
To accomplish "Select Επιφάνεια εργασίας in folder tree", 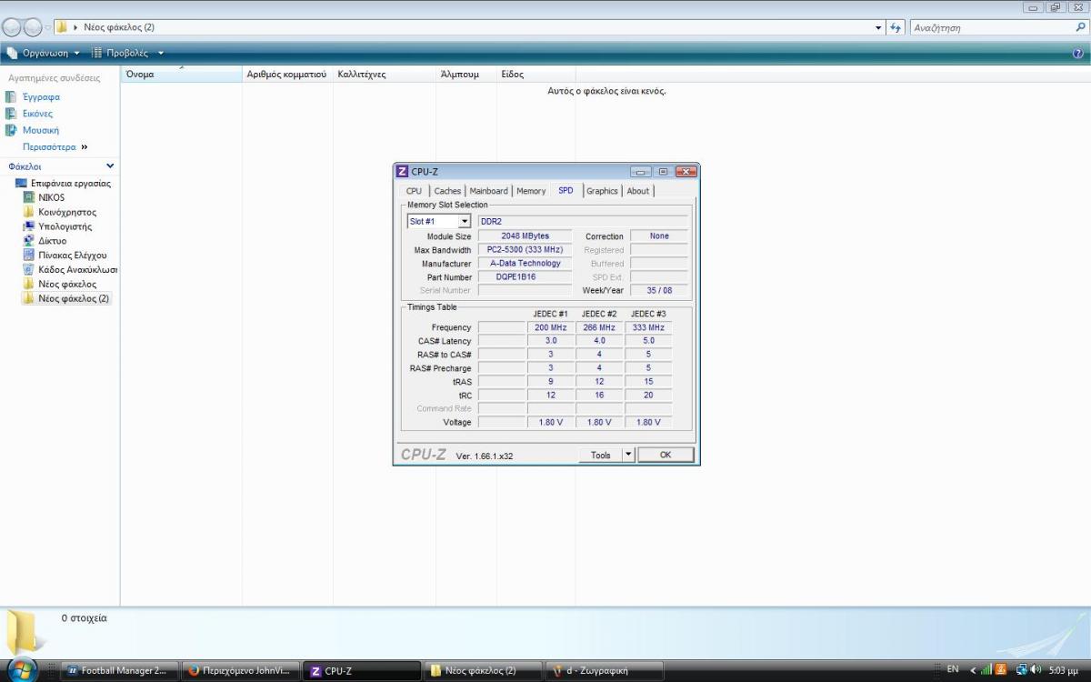I will [71, 183].
